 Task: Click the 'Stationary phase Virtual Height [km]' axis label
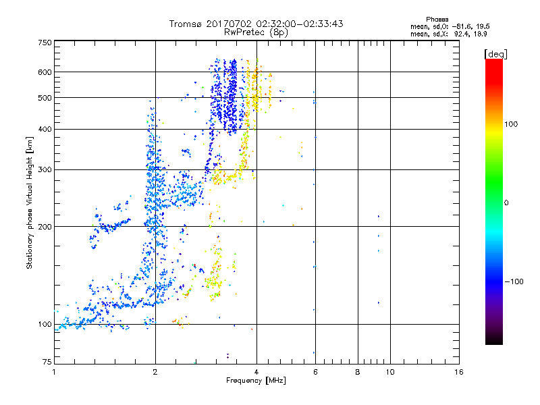30,202
